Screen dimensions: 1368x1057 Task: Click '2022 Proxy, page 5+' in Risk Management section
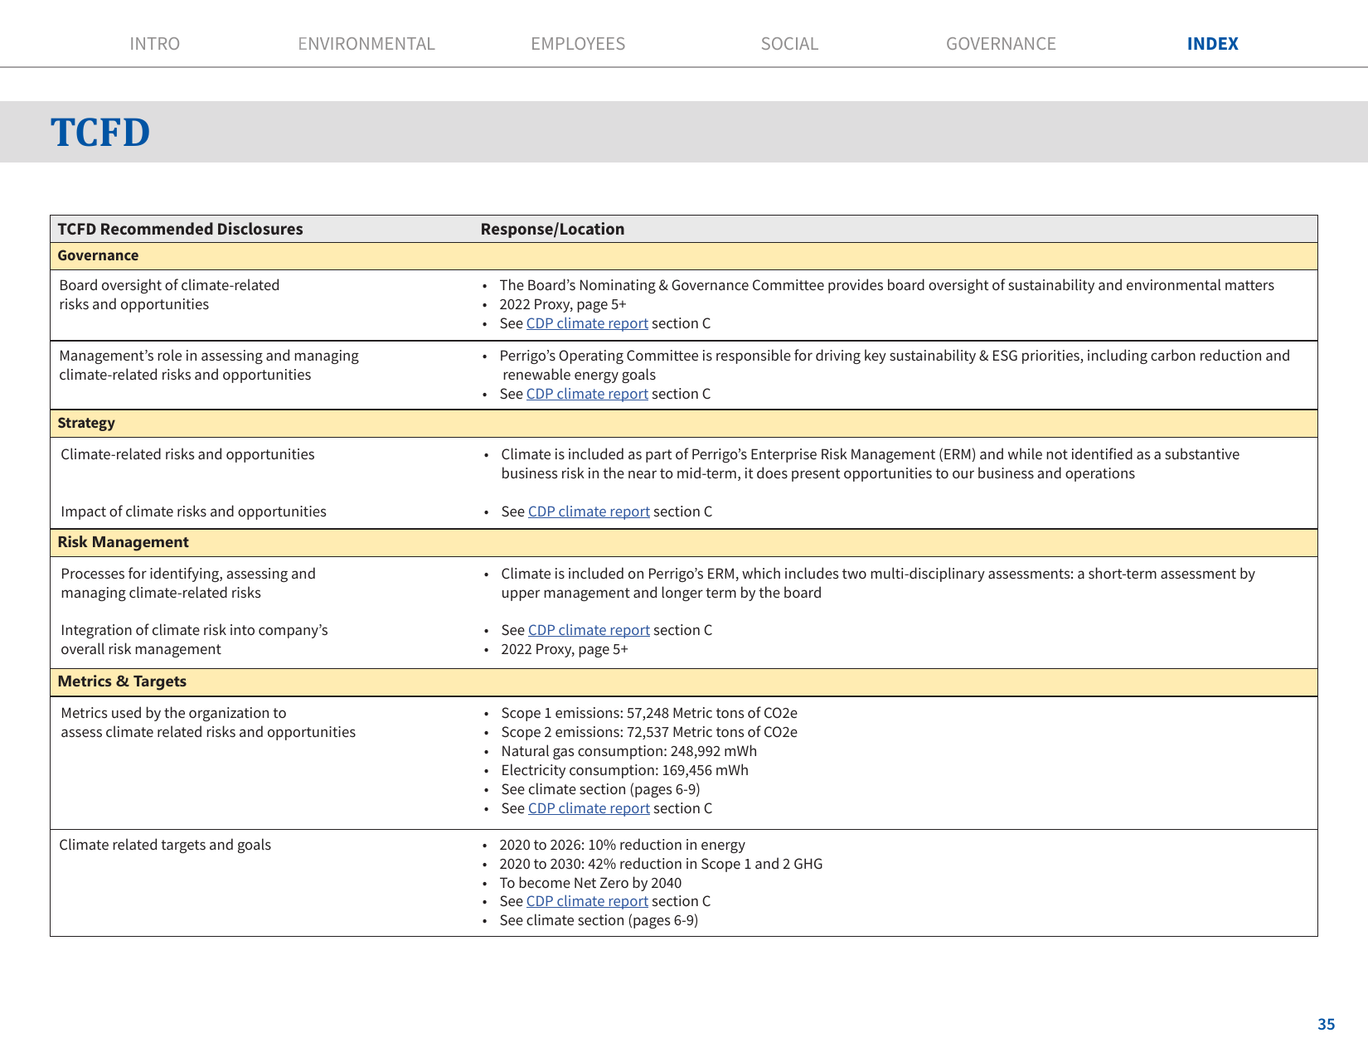coord(565,649)
